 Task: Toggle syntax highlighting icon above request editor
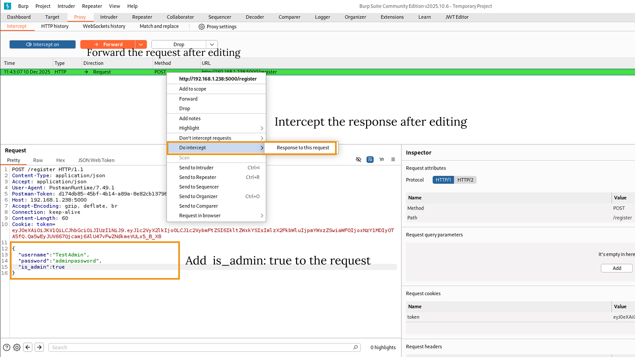(370, 159)
